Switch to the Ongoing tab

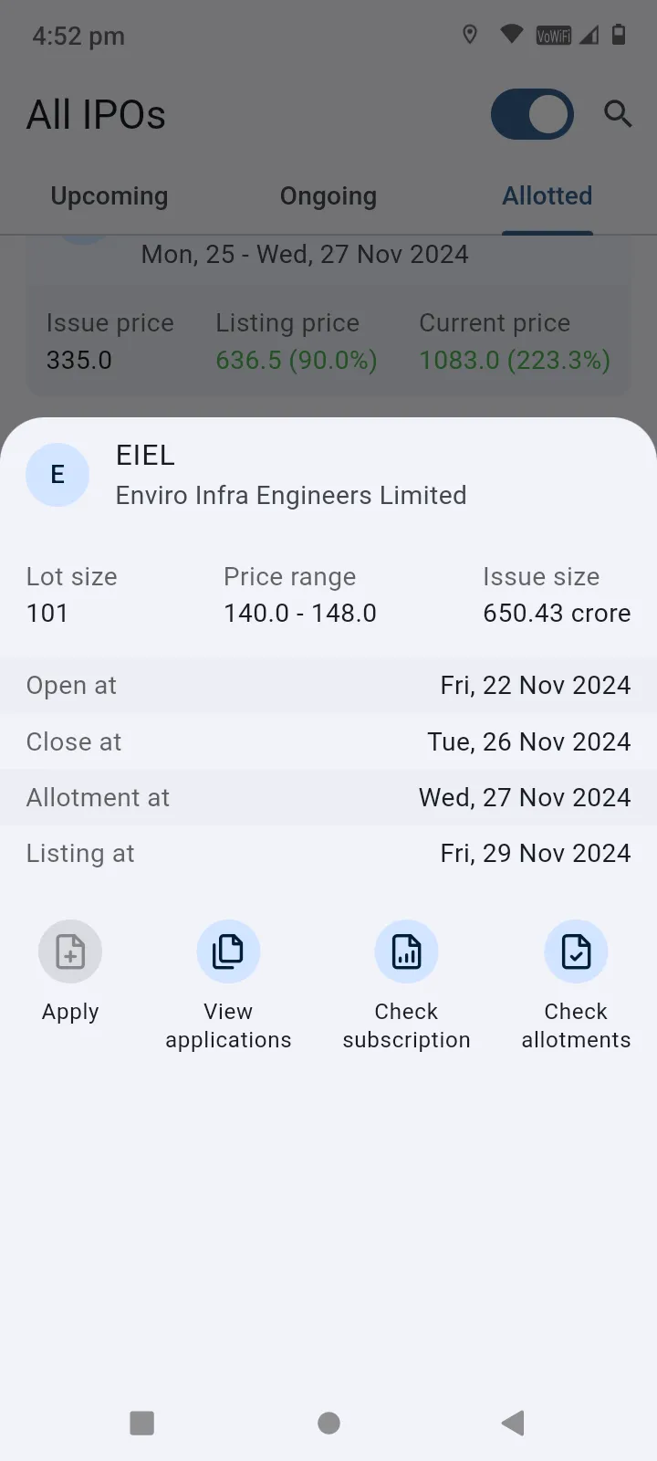click(328, 196)
